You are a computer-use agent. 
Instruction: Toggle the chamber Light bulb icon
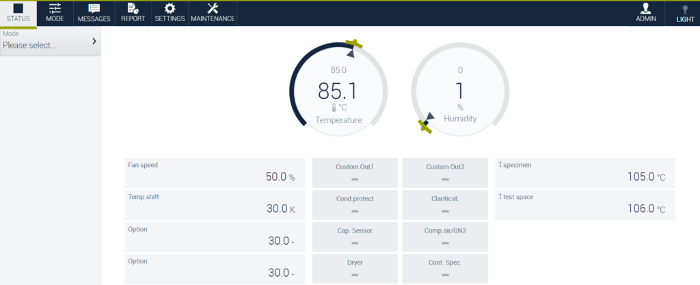pyautogui.click(x=685, y=10)
